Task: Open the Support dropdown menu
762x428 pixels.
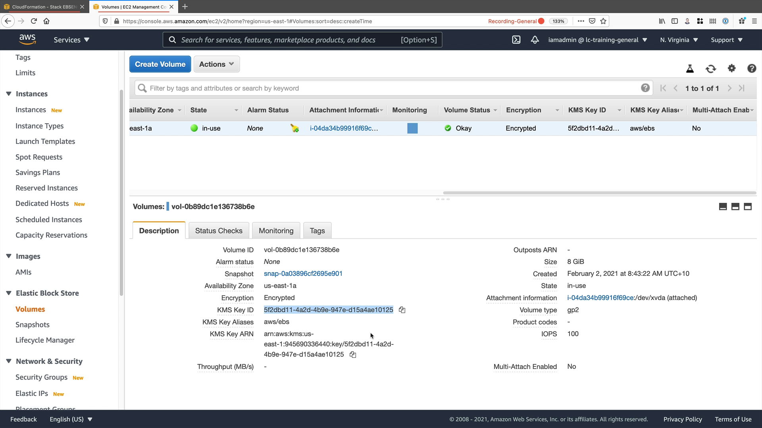Action: [726, 40]
